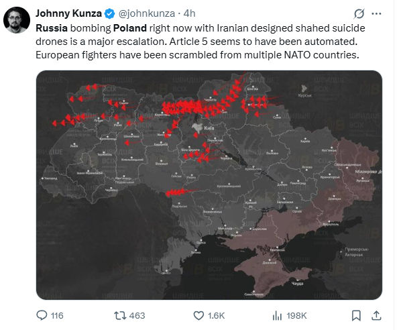
Task: Click the bold Russia keyword
Action: click(52, 28)
